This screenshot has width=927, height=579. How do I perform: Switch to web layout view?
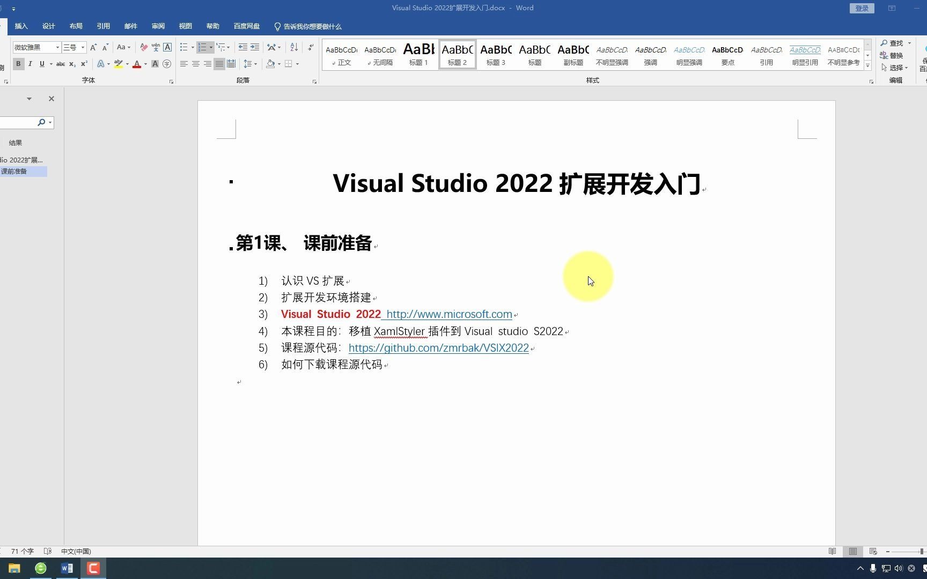873,551
